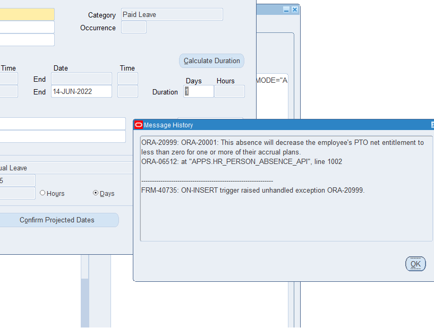
Task: Click the field containing 5 under Annual Leave
Action: [x=18, y=180]
